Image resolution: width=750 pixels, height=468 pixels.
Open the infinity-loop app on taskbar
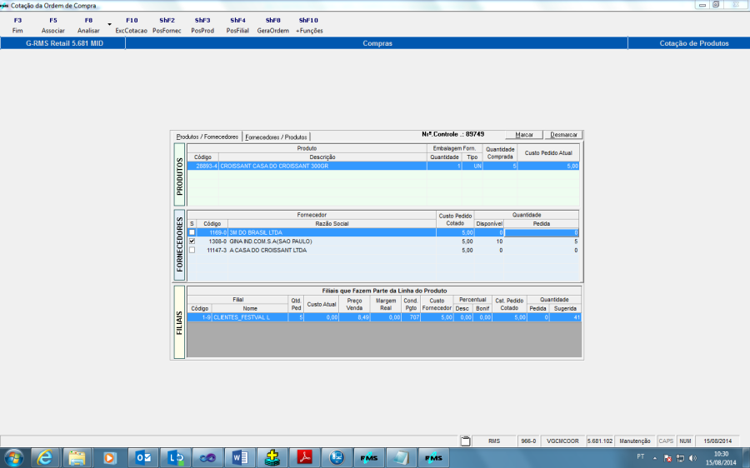pyautogui.click(x=207, y=458)
